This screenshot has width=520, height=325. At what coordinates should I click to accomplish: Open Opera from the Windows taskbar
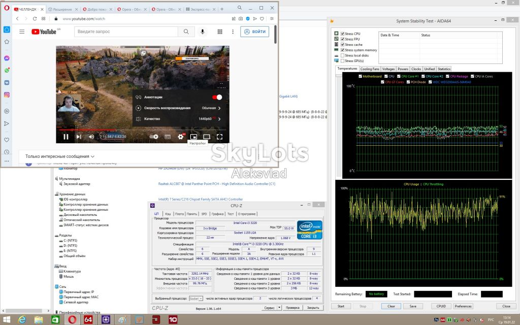pyautogui.click(x=72, y=320)
